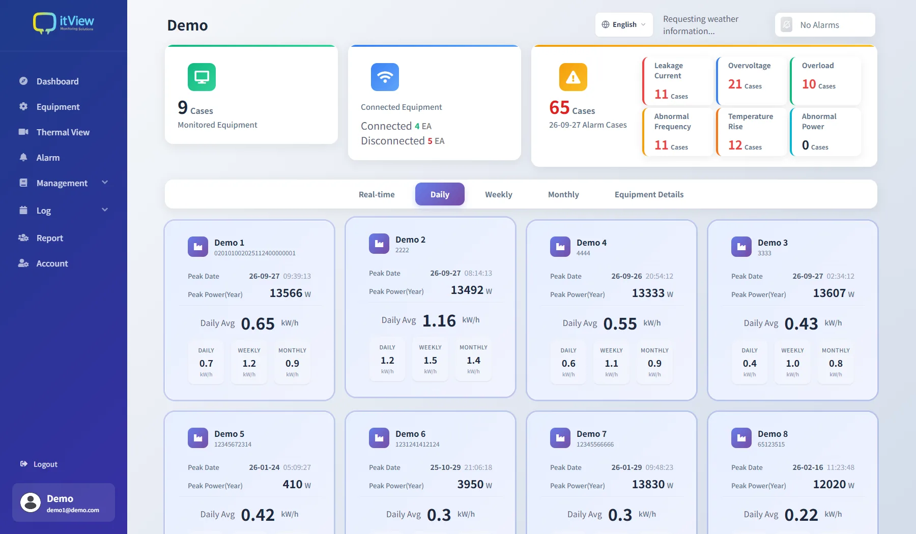Screen dimensions: 916x534
Task: Click the Demo 4 card title
Action: [591, 243]
